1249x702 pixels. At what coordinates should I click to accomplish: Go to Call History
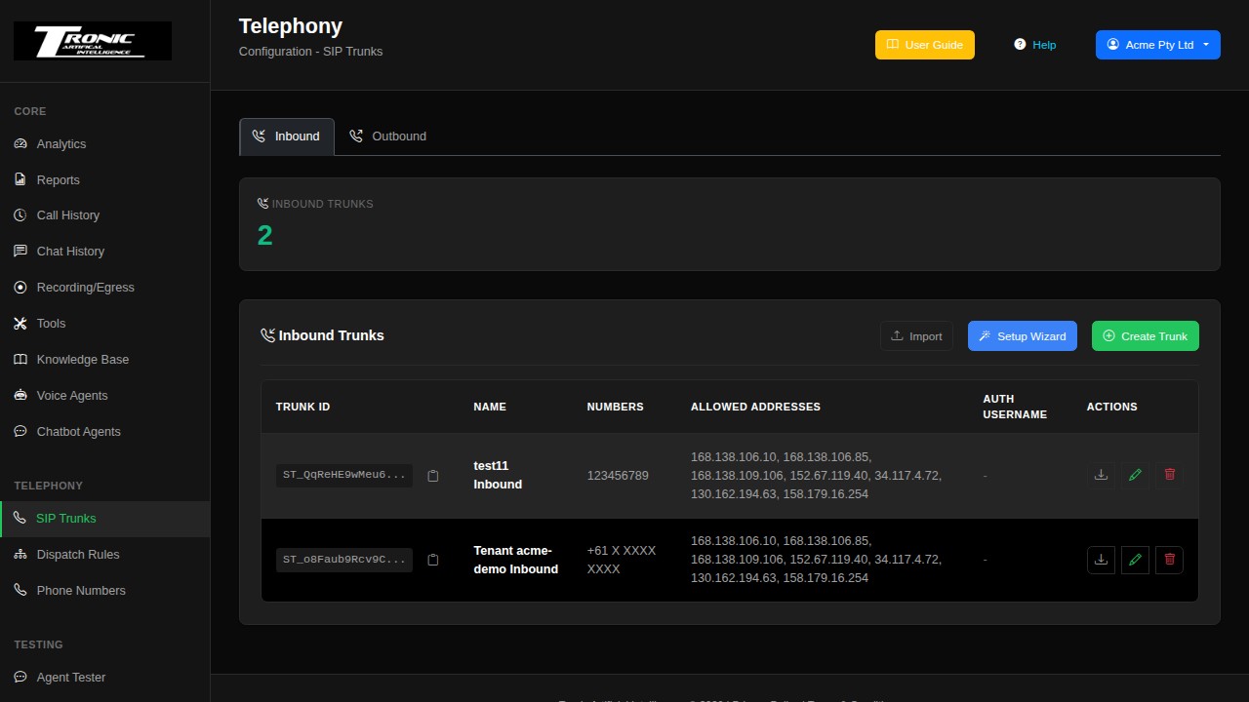tap(104, 215)
